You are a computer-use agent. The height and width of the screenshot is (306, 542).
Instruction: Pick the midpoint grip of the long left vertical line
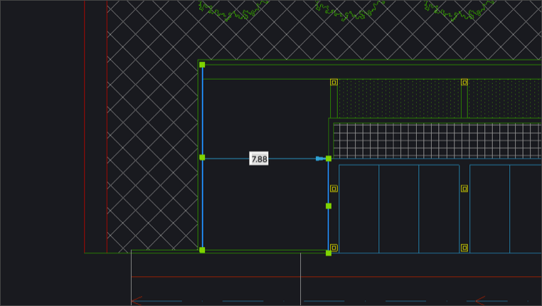click(202, 157)
